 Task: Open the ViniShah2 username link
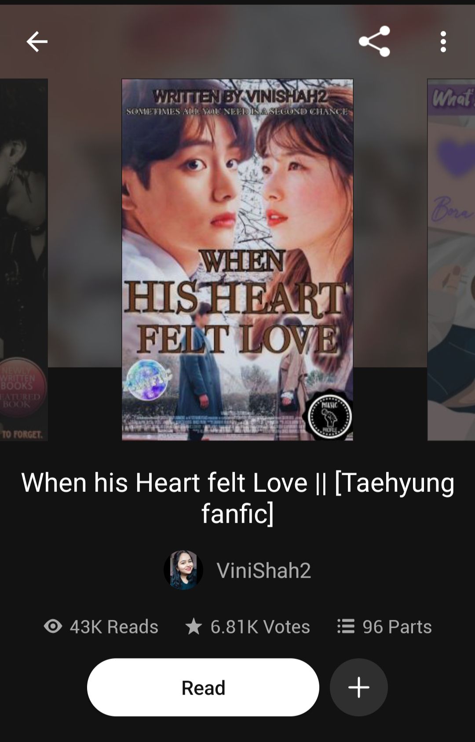click(x=264, y=571)
